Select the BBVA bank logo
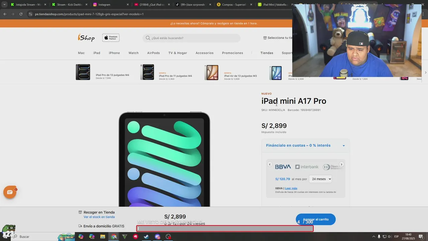Viewport: 428px width, 241px height. click(283, 167)
